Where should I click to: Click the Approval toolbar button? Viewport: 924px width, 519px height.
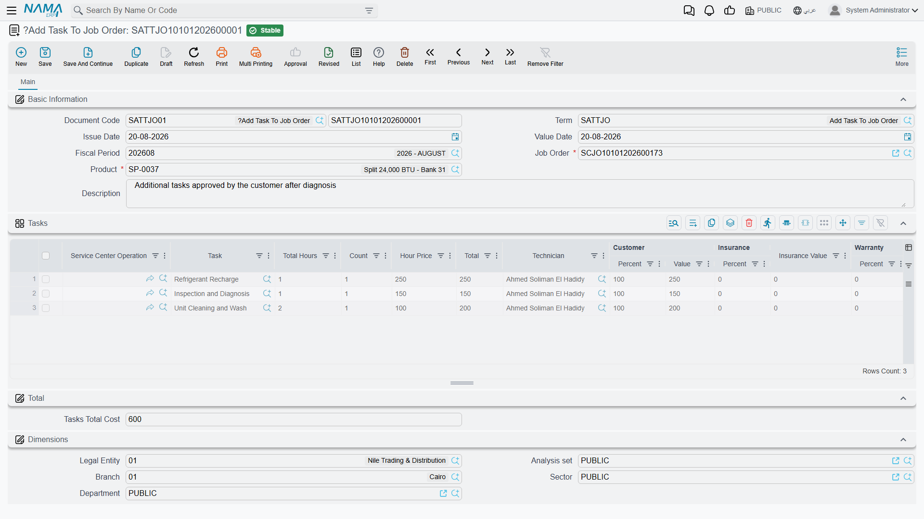(295, 56)
